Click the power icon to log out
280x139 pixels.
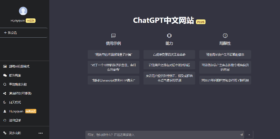pos(5,120)
